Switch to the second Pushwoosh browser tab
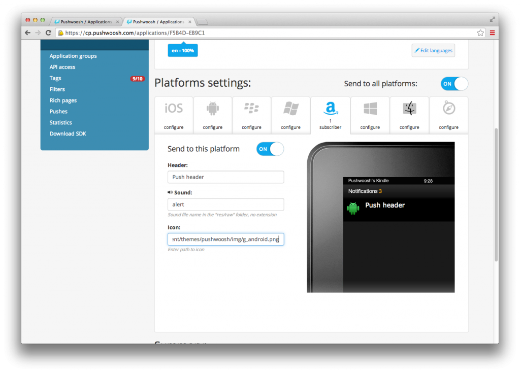The width and height of the screenshot is (520, 373). (x=158, y=22)
